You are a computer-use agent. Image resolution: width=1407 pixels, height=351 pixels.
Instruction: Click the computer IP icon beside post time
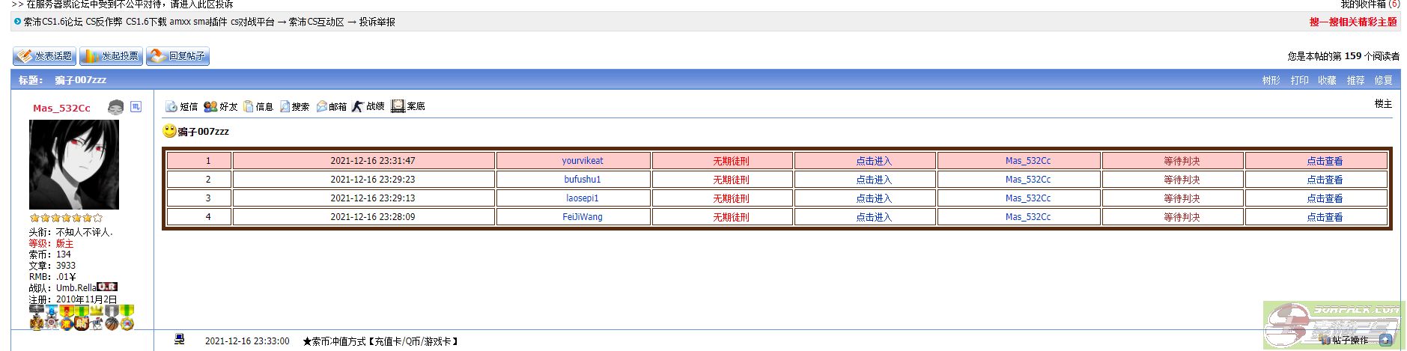(x=180, y=339)
